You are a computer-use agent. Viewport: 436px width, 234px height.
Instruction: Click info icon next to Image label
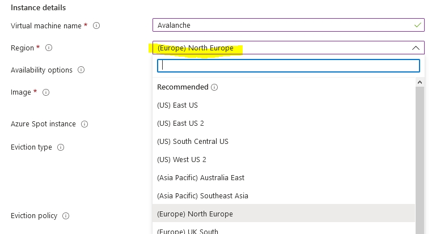tap(46, 92)
